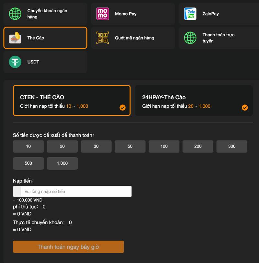Choose the 300 amount button
The width and height of the screenshot is (259, 263).
pos(231,146)
